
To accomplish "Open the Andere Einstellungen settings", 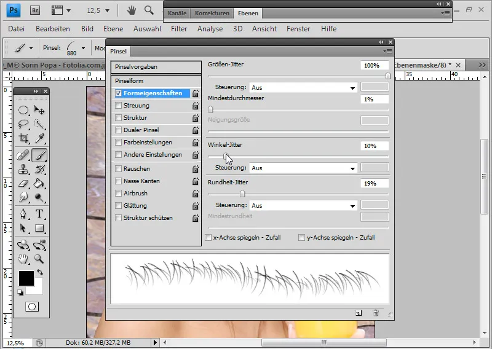I will pyautogui.click(x=153, y=155).
